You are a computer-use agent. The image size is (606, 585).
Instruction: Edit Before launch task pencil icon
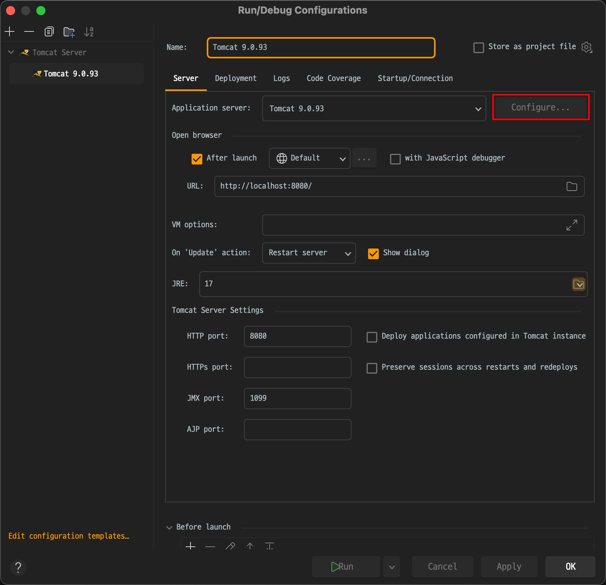[x=230, y=546]
